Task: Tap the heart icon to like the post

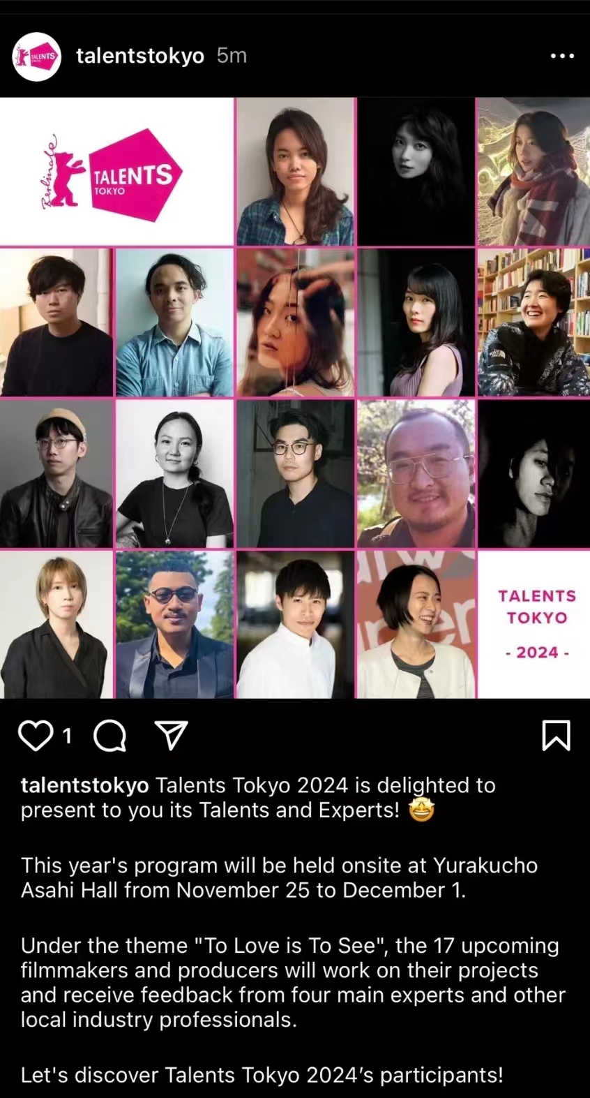Action: coord(35,736)
